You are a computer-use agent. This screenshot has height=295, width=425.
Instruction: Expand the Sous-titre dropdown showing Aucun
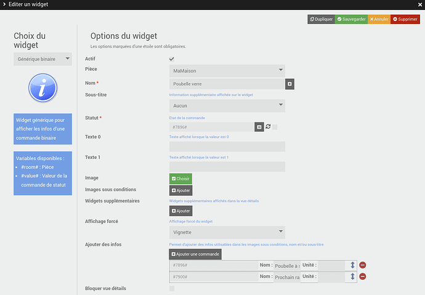click(227, 106)
